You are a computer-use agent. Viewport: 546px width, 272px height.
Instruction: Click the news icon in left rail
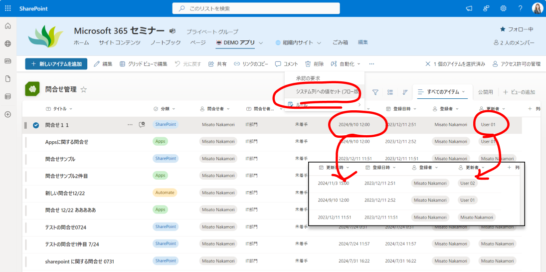pos(7,61)
